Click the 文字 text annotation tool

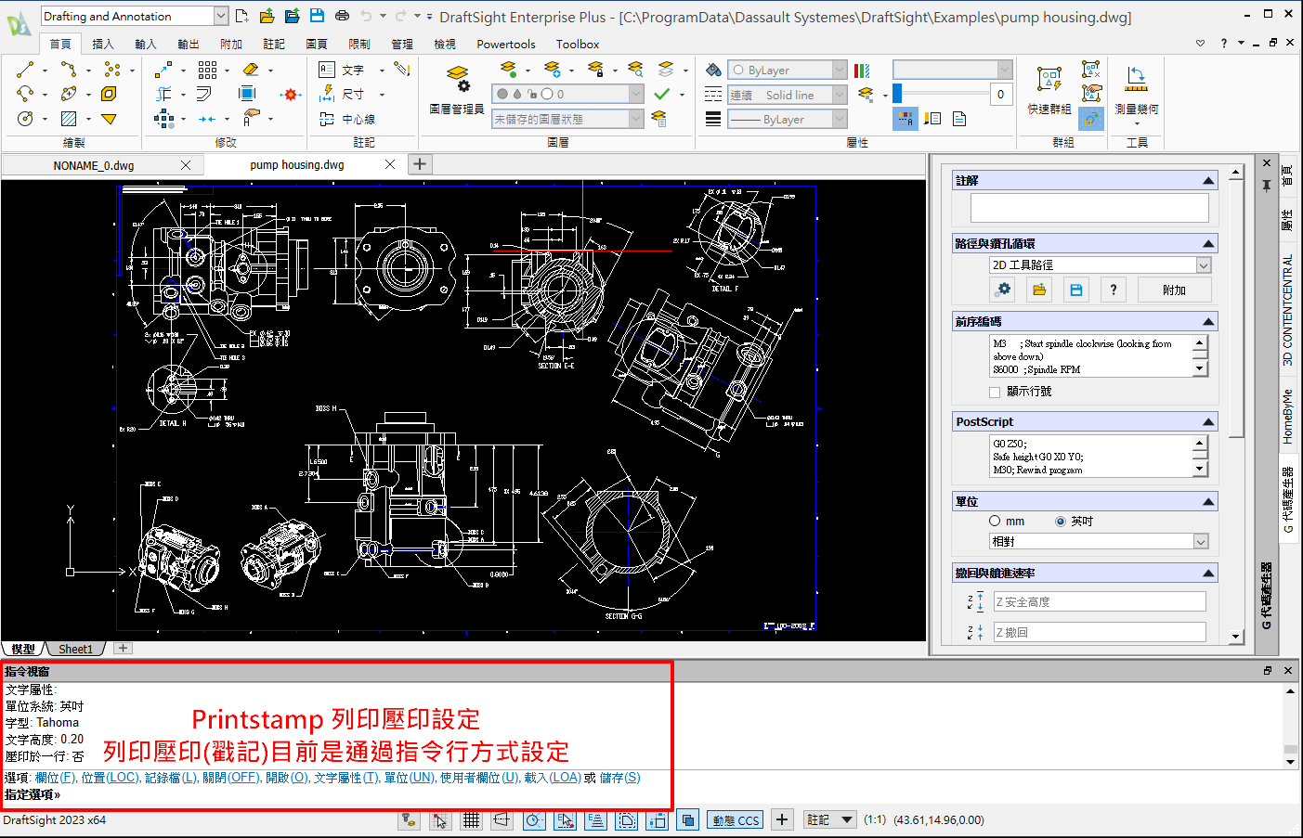(342, 70)
